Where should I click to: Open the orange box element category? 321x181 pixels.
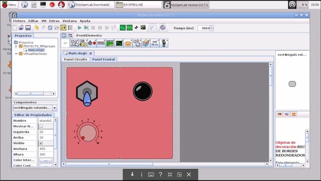click(128, 43)
